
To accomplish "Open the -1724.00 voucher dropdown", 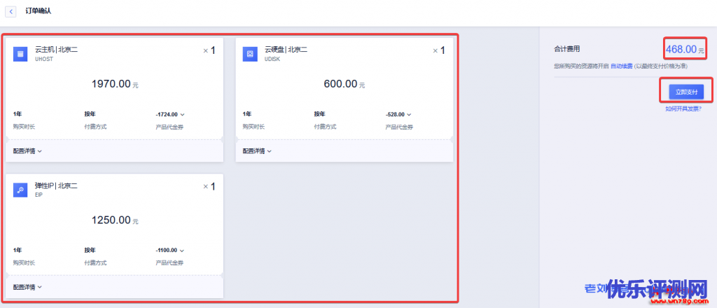I will (170, 115).
